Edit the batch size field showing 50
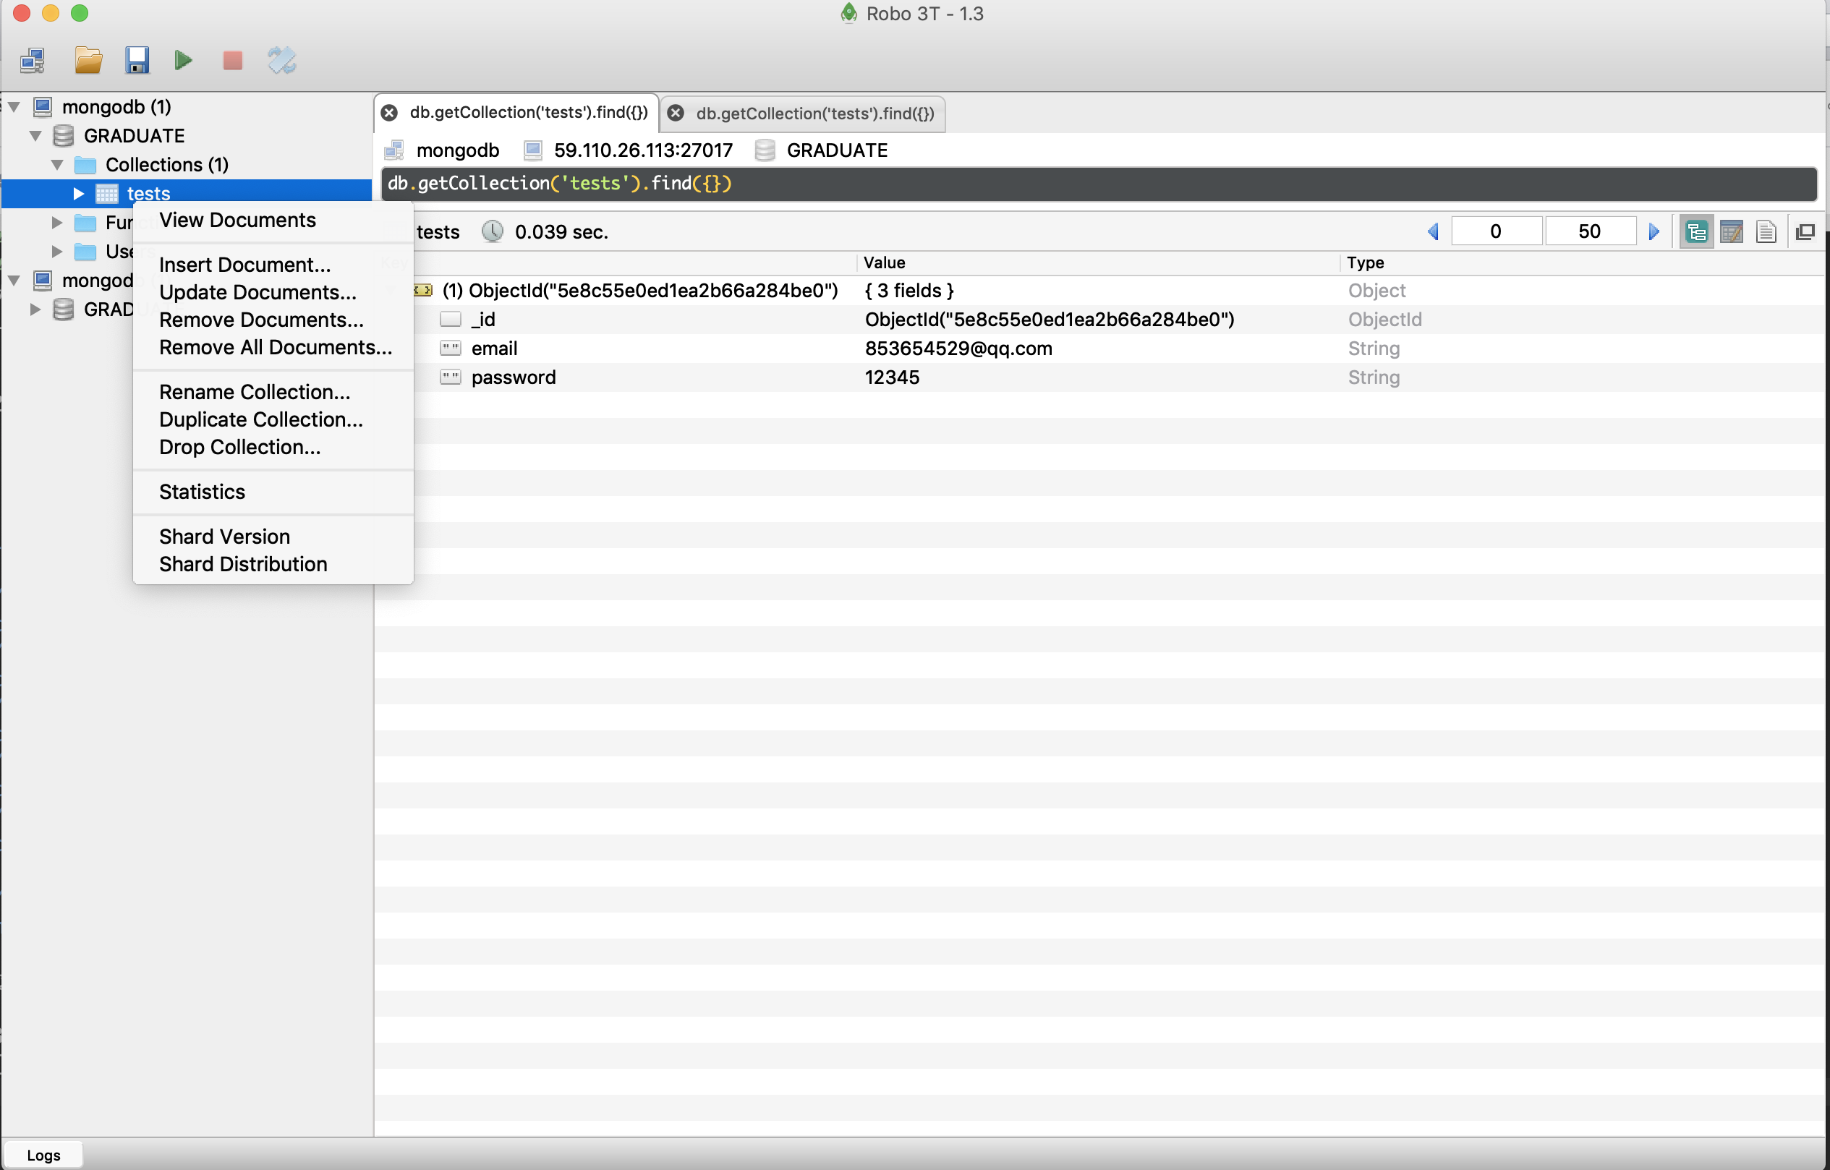The width and height of the screenshot is (1830, 1170). tap(1590, 231)
